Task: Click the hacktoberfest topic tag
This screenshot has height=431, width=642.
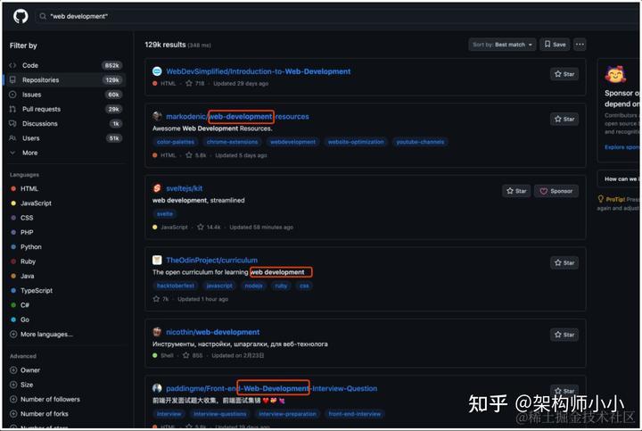Action: click(176, 286)
